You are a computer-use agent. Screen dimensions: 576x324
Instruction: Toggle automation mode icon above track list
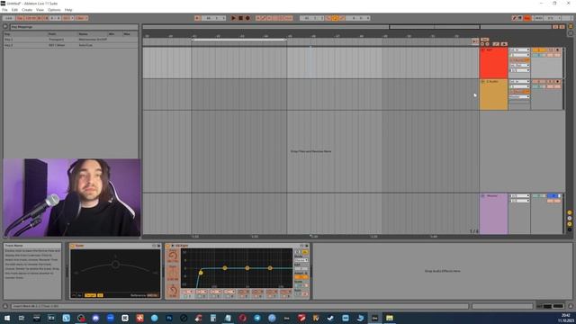496,44
